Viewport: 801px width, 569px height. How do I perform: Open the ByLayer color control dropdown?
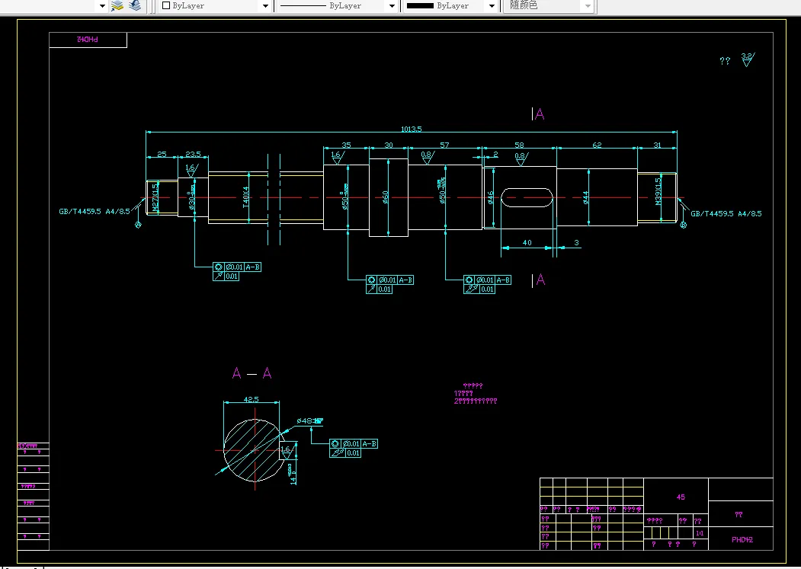pyautogui.click(x=265, y=6)
